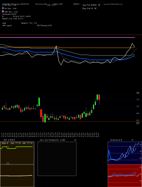
Task: Click the 0.98 price axis label
Action: [137, 113]
